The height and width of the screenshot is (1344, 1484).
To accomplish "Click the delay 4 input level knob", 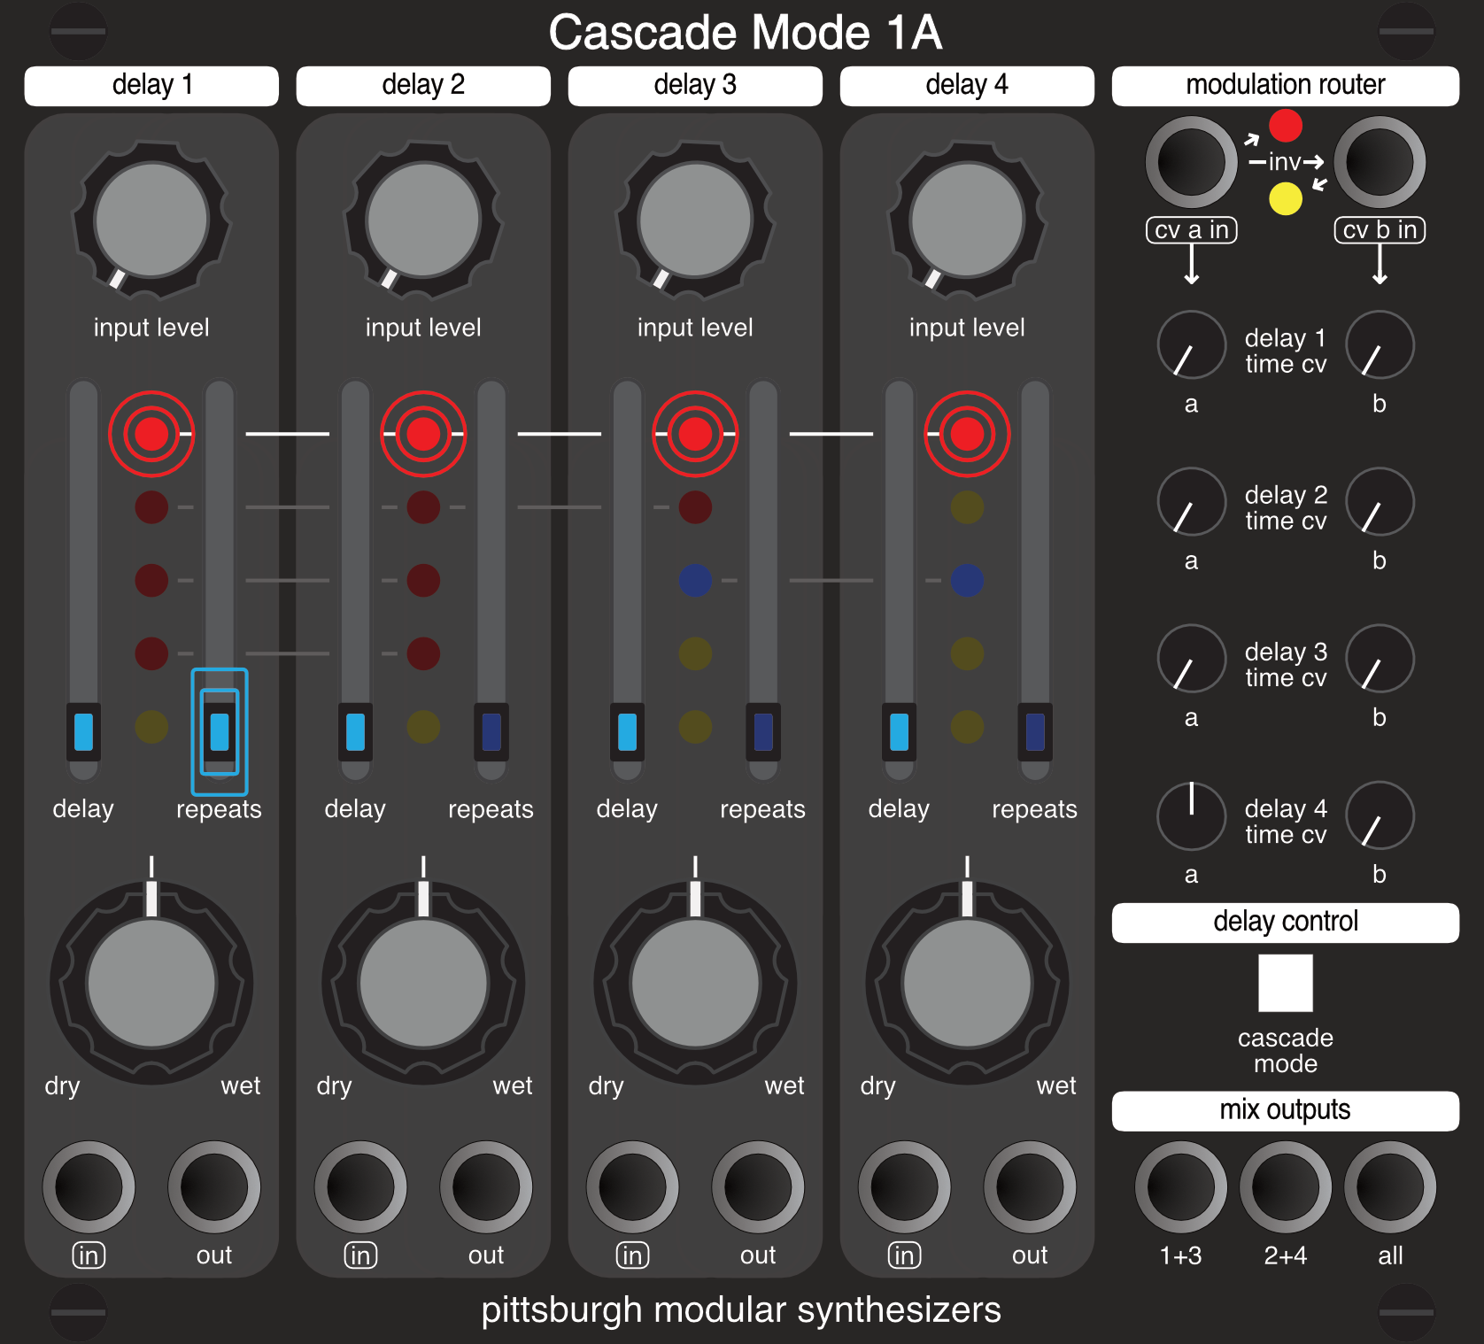I will pyautogui.click(x=967, y=220).
